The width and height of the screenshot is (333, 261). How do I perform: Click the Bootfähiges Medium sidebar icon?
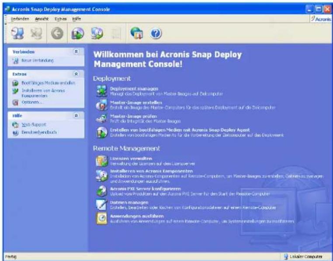(15, 83)
